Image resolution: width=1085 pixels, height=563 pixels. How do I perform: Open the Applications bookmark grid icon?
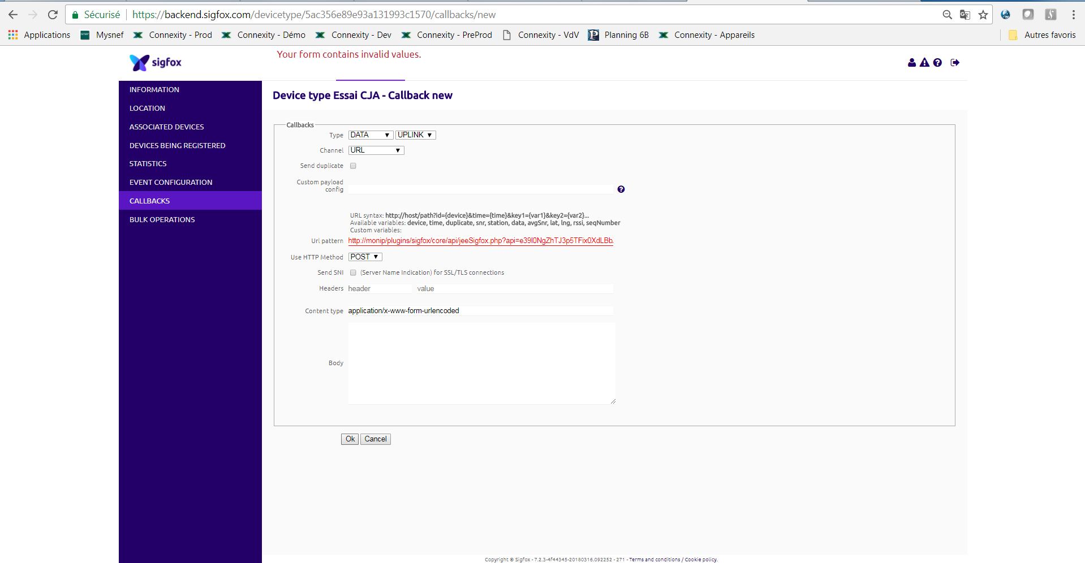(x=13, y=35)
